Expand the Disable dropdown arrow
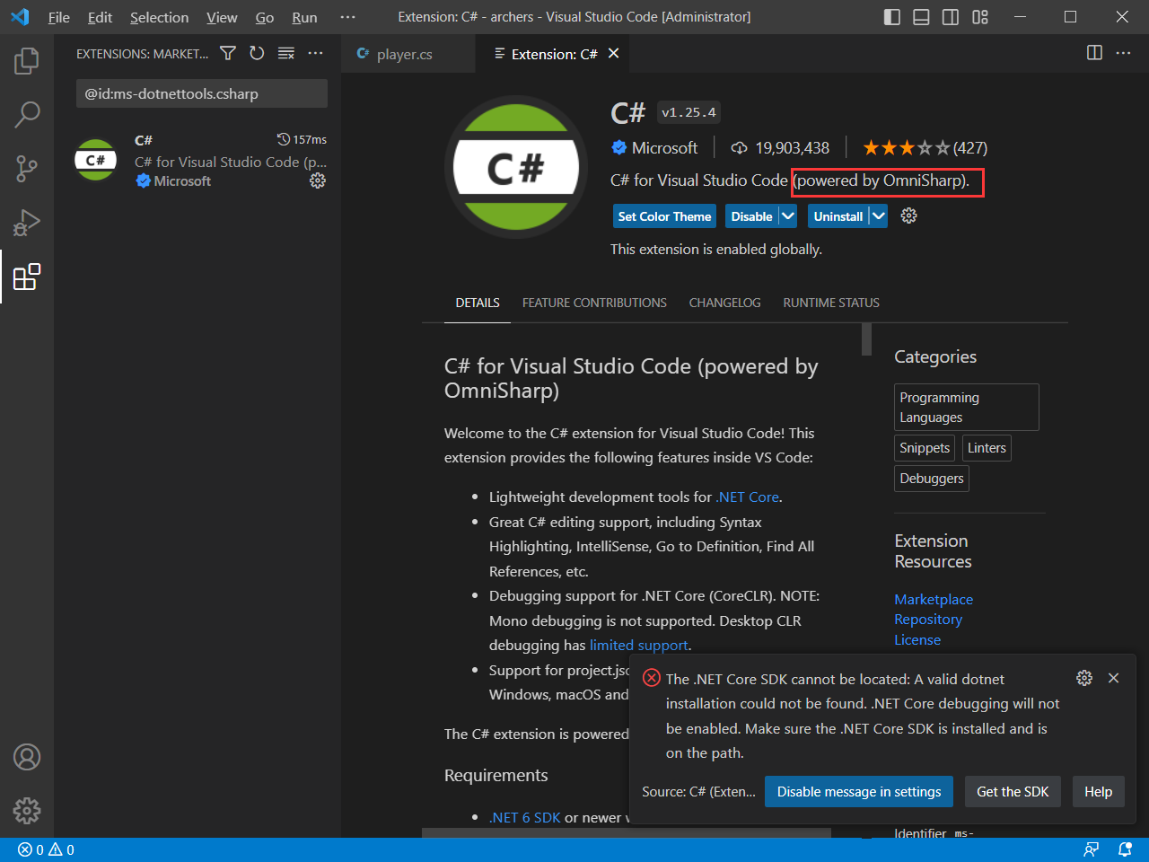 click(787, 216)
